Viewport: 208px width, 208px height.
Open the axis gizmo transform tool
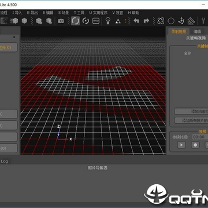[x=181, y=21]
